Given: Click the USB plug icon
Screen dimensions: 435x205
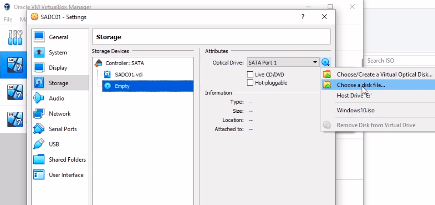Looking at the screenshot, I should pyautogui.click(x=39, y=144).
